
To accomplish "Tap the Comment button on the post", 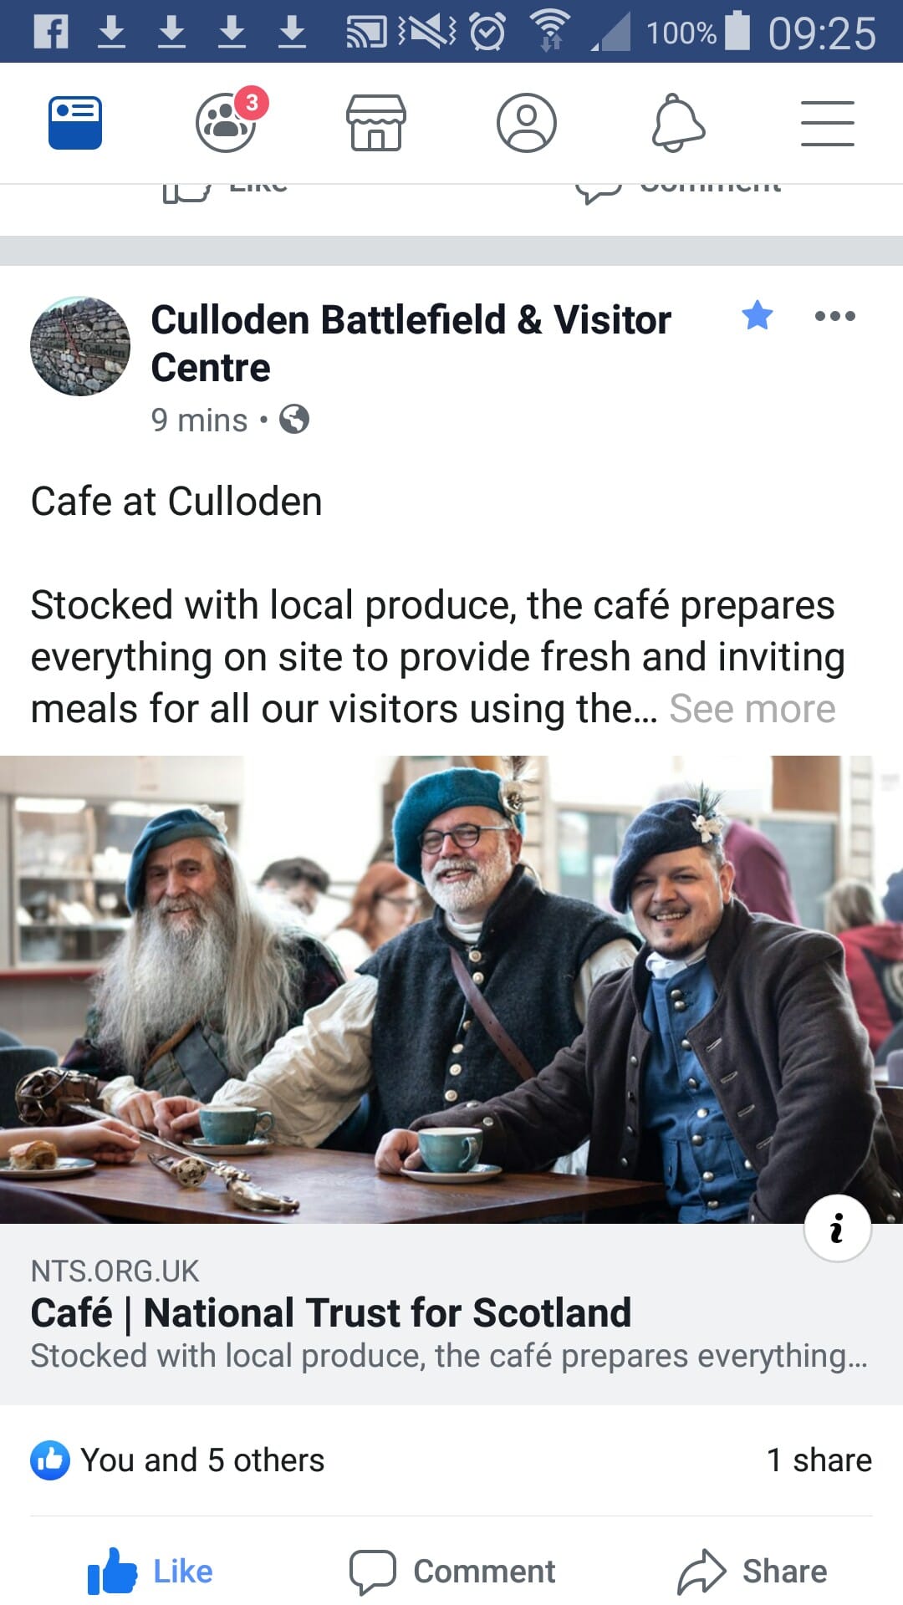I will click(x=452, y=1572).
